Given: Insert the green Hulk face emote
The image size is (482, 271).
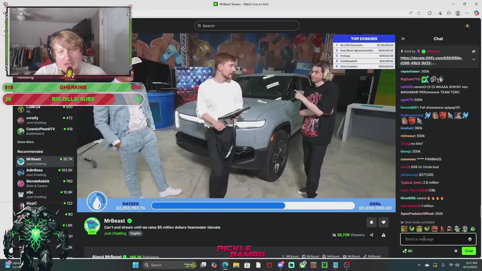Looking at the screenshot, I should (419, 229).
